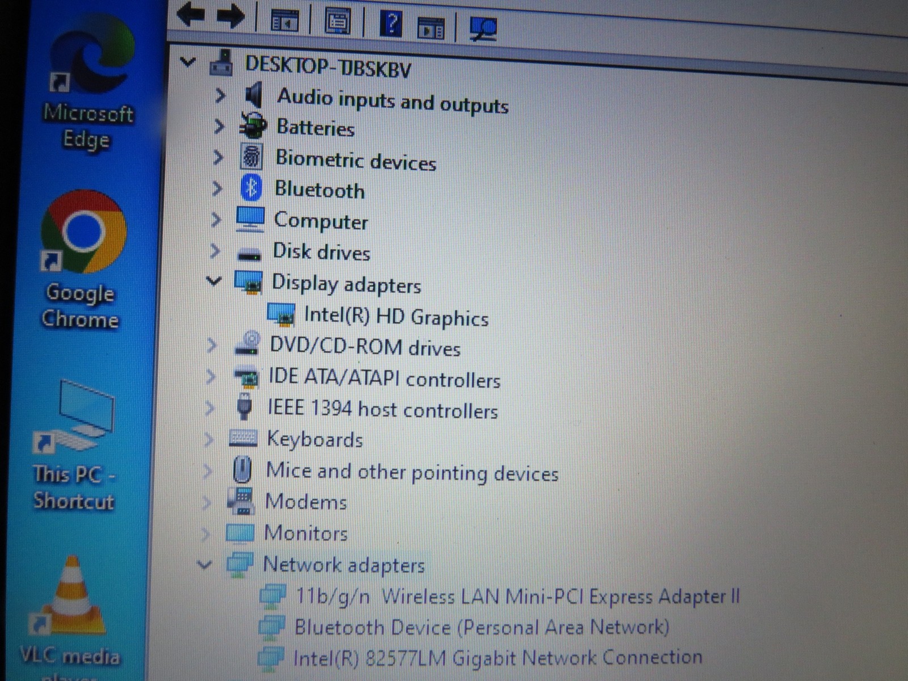Select the Modems label
This screenshot has width=908, height=681.
[305, 501]
